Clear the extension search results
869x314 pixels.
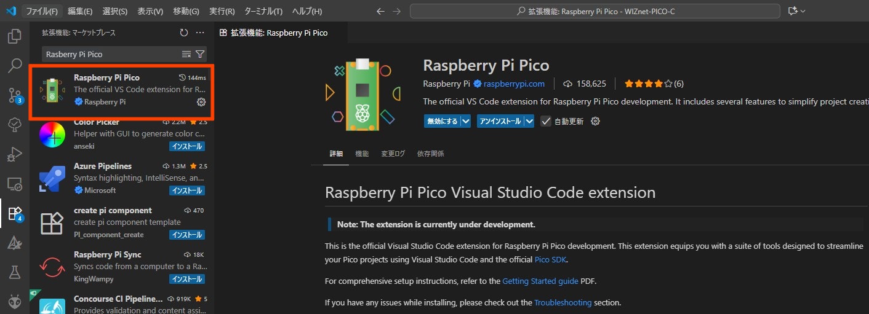click(186, 54)
